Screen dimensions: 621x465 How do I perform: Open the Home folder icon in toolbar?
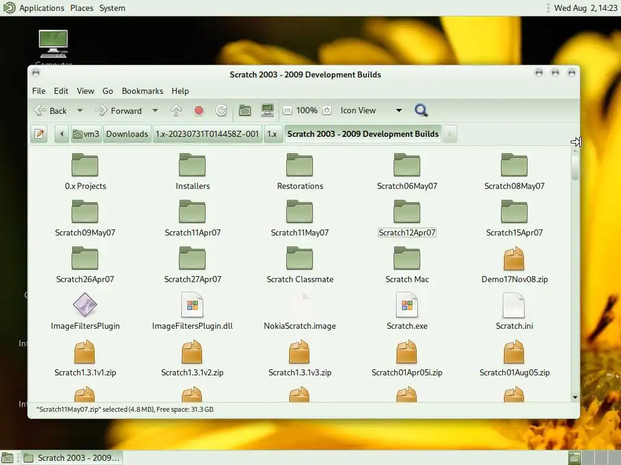[245, 111]
